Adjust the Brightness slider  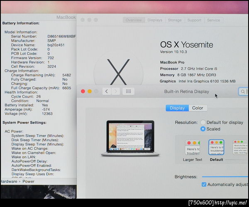click(x=225, y=177)
